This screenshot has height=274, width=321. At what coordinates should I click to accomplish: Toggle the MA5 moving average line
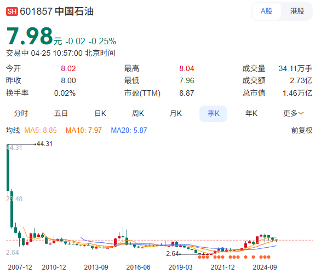tap(41, 130)
